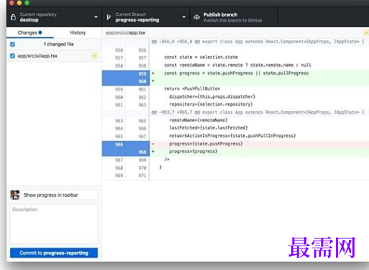Click the branch icon next to Current Branch

[x=109, y=17]
